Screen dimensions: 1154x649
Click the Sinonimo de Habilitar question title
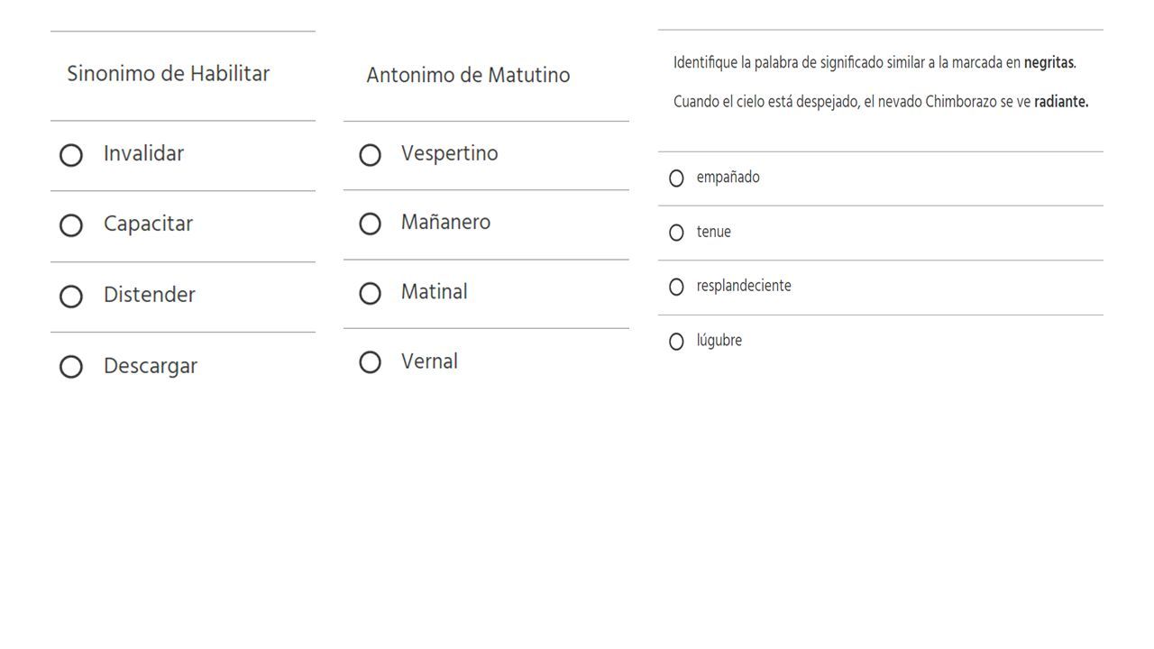(169, 74)
